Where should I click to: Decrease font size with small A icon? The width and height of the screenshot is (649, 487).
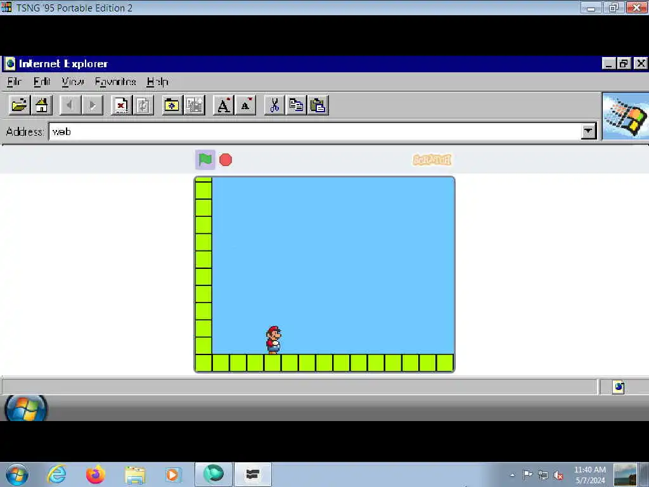coord(245,105)
